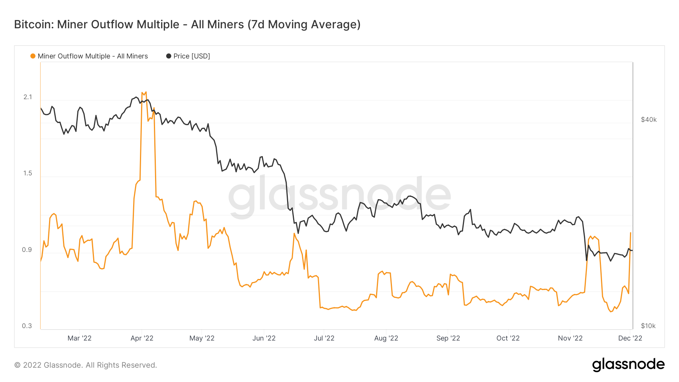Toggle Miner Outflow Multiple - All Miners legend label

[x=93, y=56]
